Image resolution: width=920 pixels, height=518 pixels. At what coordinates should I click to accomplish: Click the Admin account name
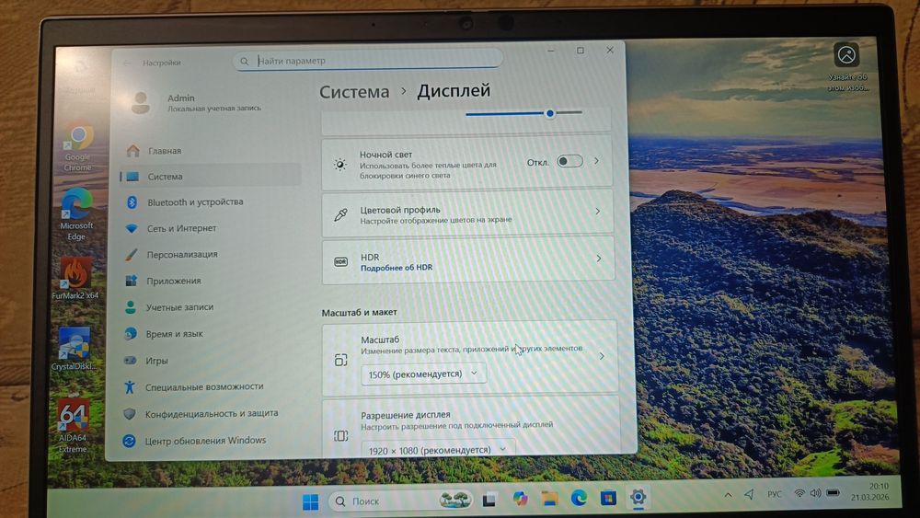pyautogui.click(x=180, y=98)
